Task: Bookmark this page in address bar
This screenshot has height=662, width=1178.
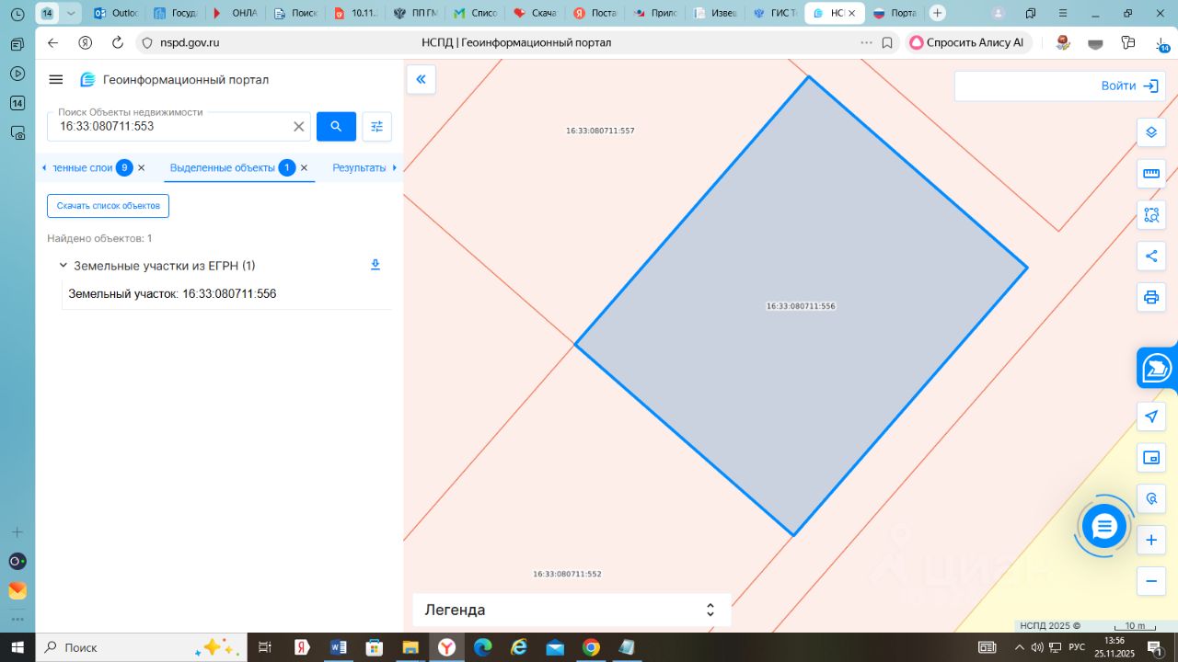Action: tap(887, 42)
